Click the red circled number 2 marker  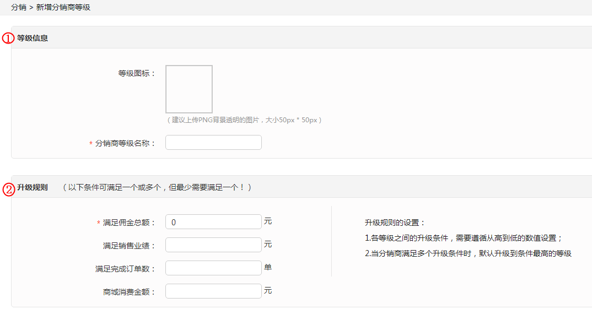tap(8, 189)
